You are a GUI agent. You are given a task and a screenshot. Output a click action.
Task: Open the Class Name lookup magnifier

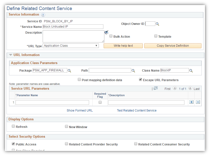pyautogui.click(x=191, y=71)
